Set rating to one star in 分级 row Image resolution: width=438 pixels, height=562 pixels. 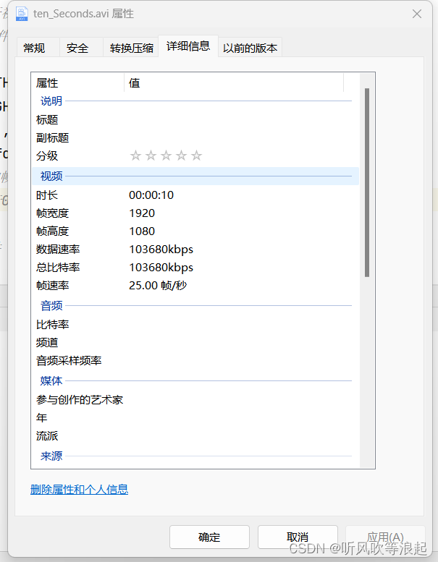tap(135, 156)
